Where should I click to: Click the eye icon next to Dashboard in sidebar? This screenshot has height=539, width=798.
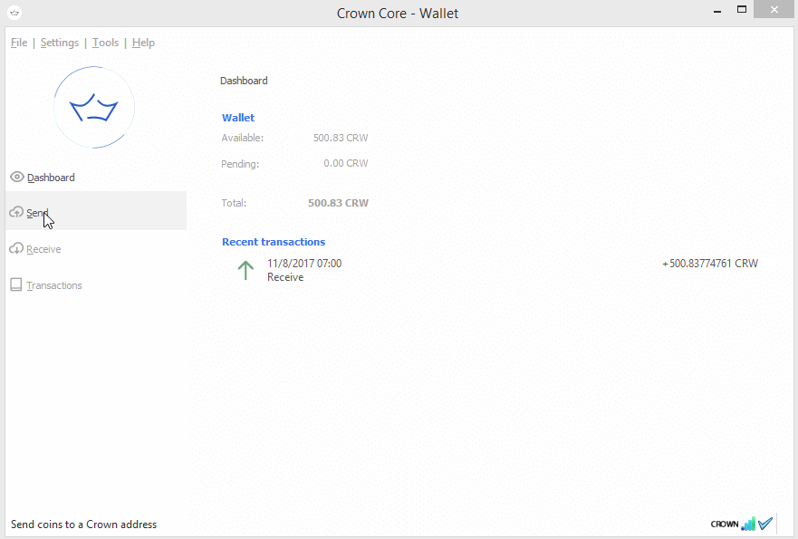tap(17, 178)
